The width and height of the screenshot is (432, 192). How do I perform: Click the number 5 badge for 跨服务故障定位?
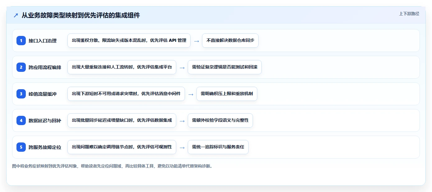(21, 147)
